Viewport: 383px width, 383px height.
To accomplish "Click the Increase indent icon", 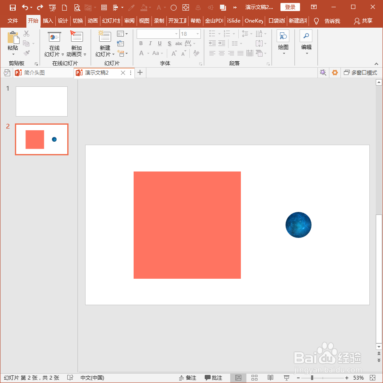I will click(x=222, y=43).
